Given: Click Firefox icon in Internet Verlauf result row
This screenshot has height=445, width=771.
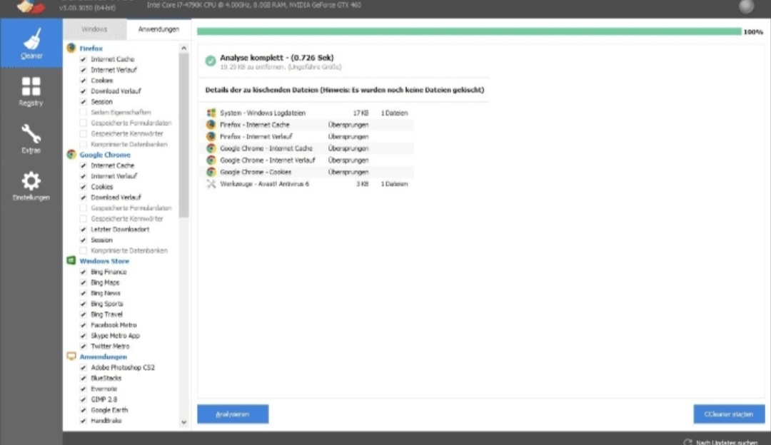Looking at the screenshot, I should tap(211, 136).
